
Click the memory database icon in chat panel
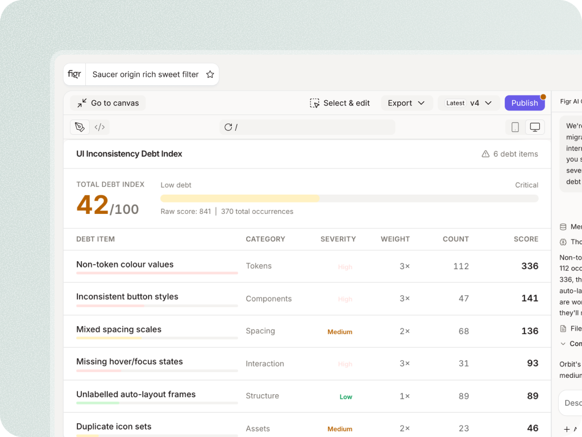click(x=563, y=226)
